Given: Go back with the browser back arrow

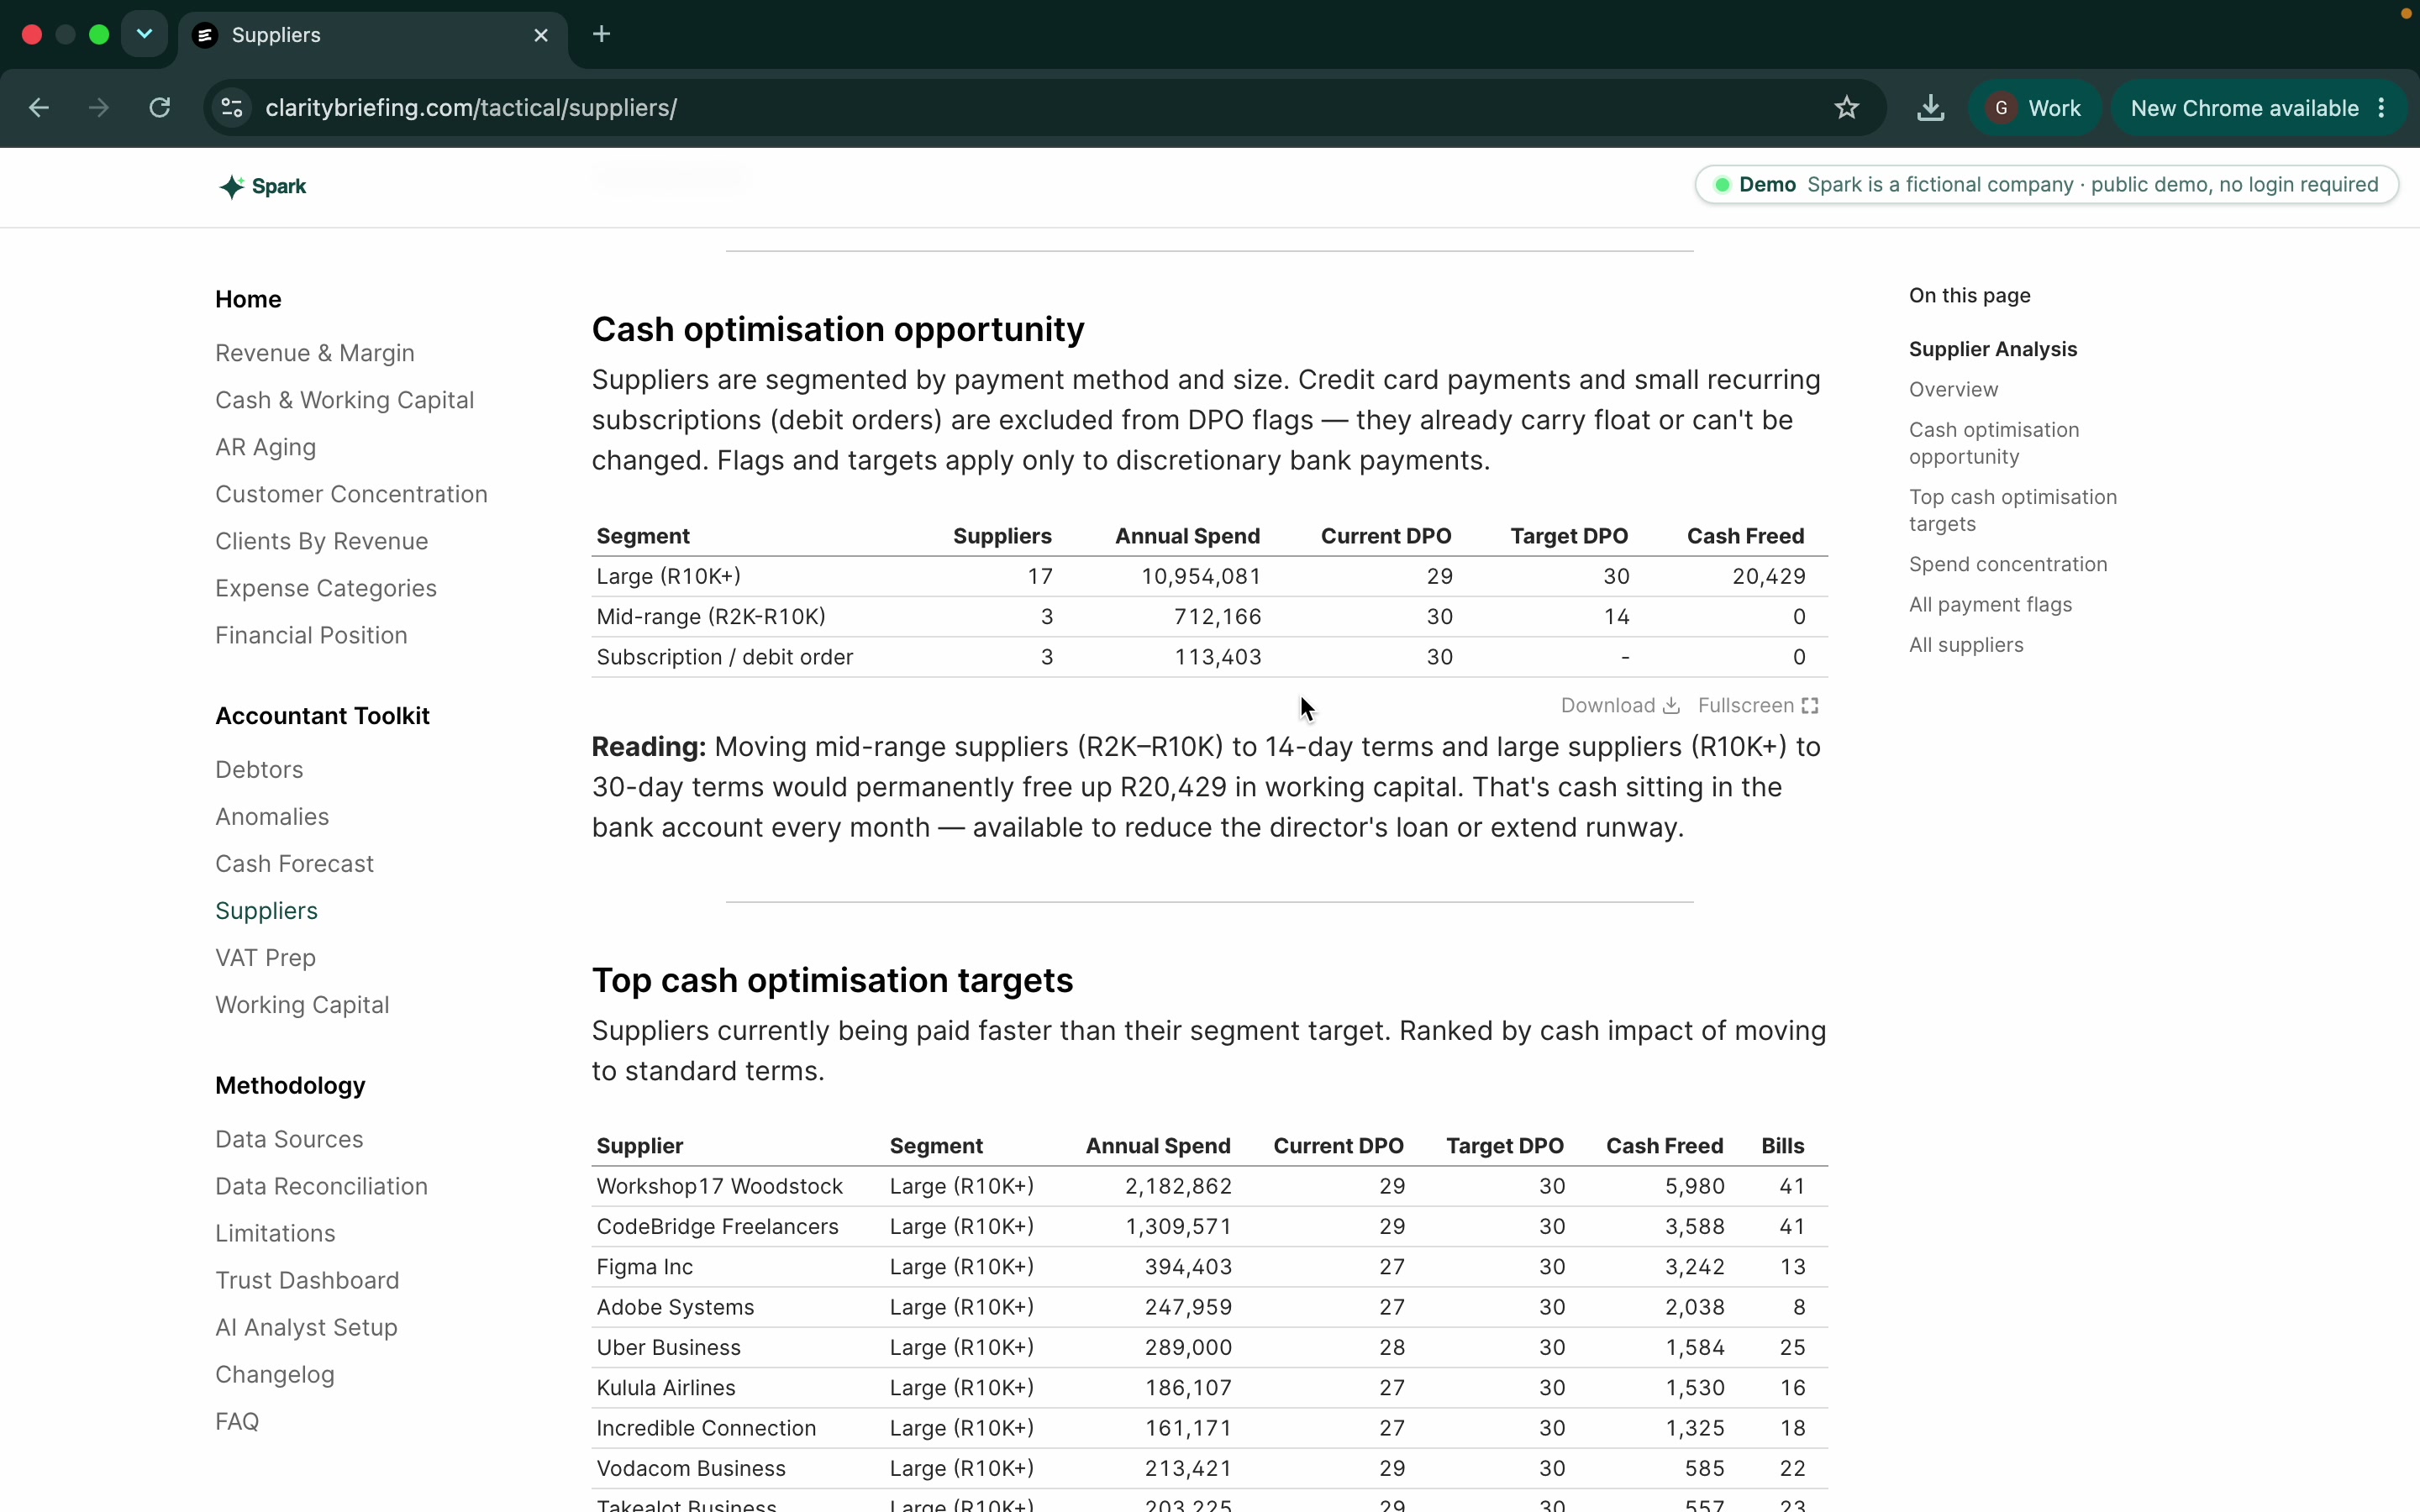Looking at the screenshot, I should (x=39, y=108).
